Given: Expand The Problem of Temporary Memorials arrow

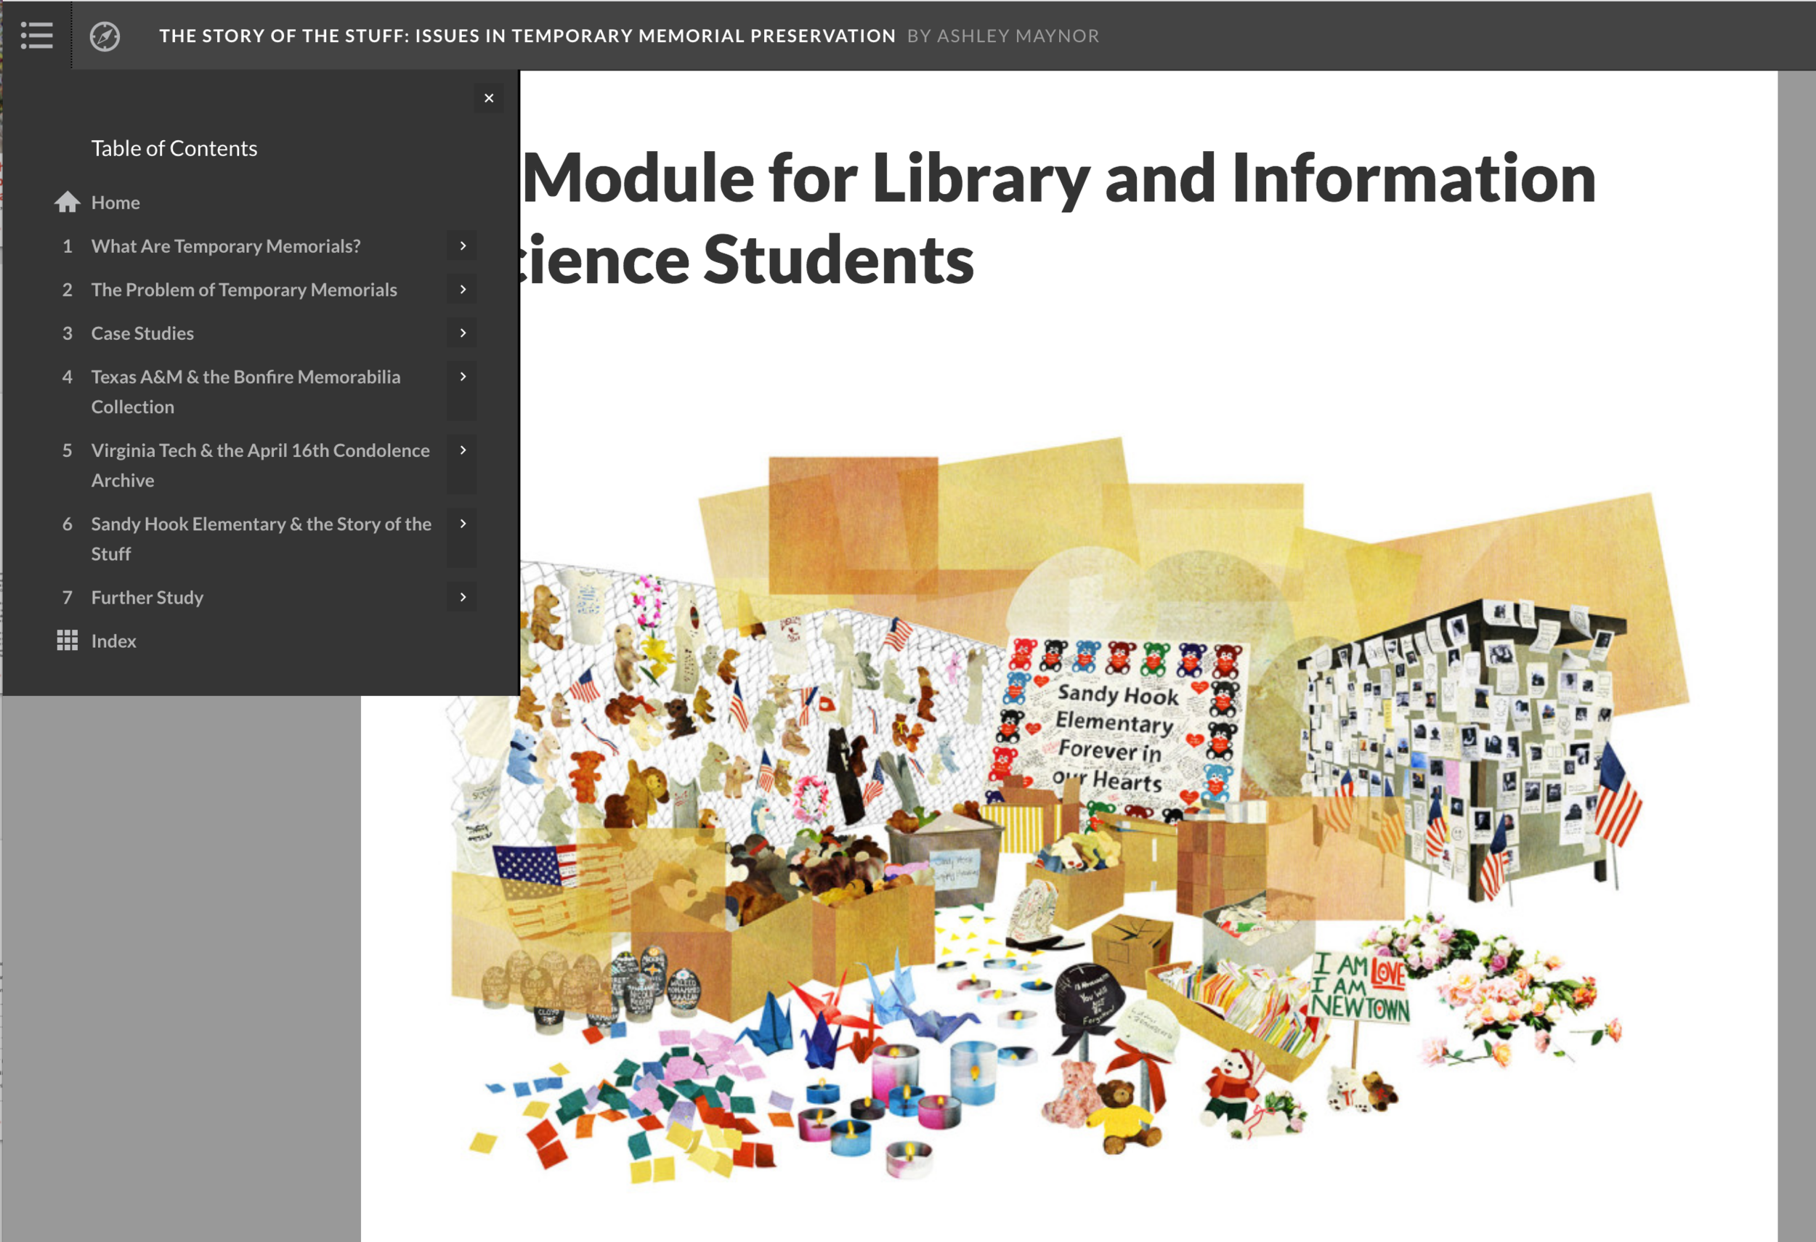Looking at the screenshot, I should (463, 290).
